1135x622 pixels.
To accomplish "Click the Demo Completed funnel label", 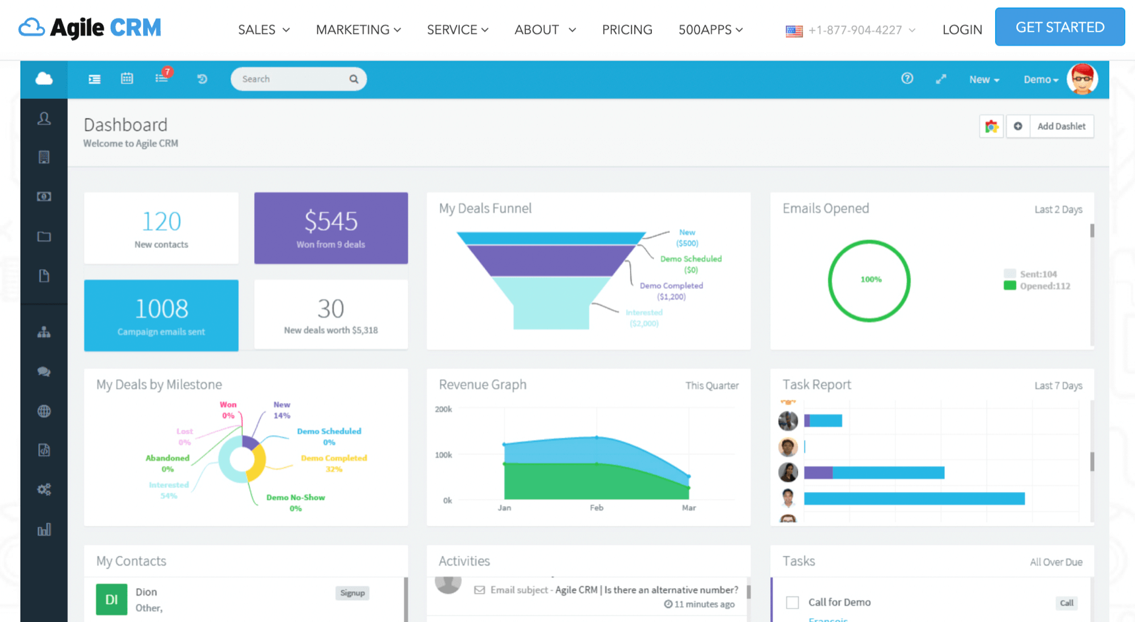I will click(671, 291).
